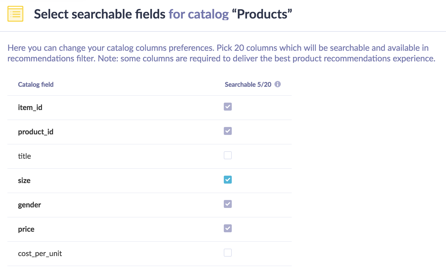This screenshot has height=273, width=446.
Task: Click the catalog columns preferences description text
Action: [x=221, y=53]
